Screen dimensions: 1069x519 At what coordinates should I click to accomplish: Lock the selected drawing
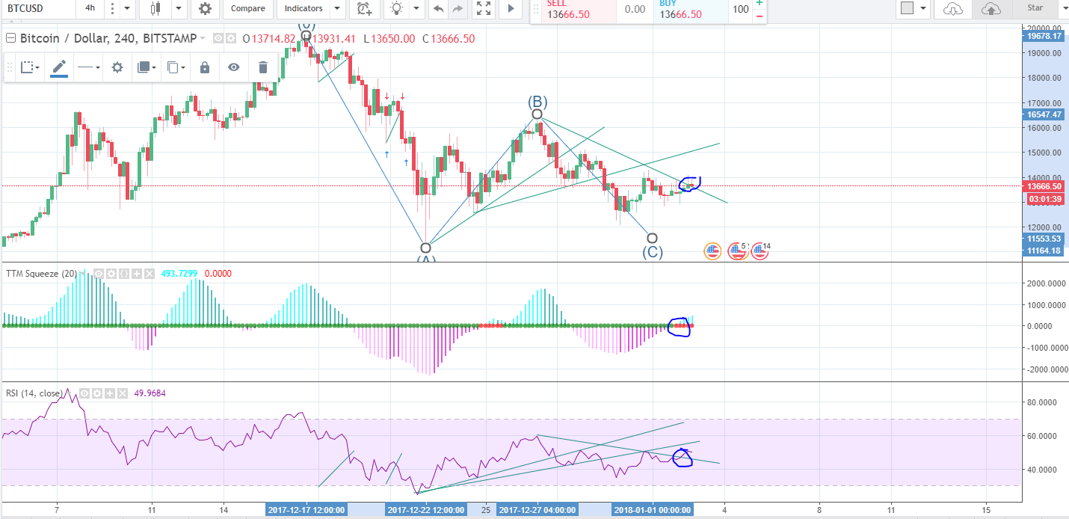(x=205, y=67)
